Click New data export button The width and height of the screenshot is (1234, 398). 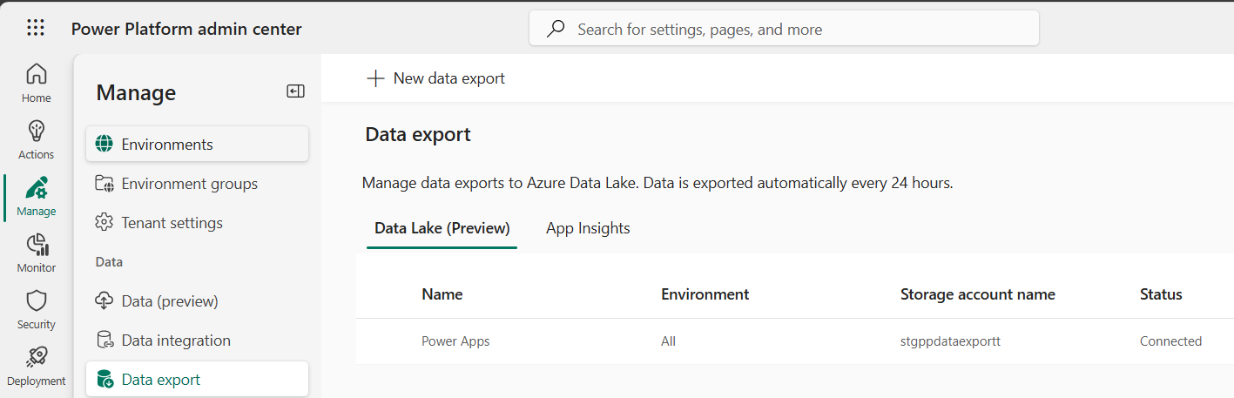(435, 78)
